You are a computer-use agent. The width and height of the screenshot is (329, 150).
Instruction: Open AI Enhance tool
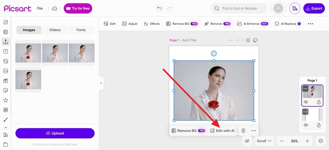click(253, 24)
